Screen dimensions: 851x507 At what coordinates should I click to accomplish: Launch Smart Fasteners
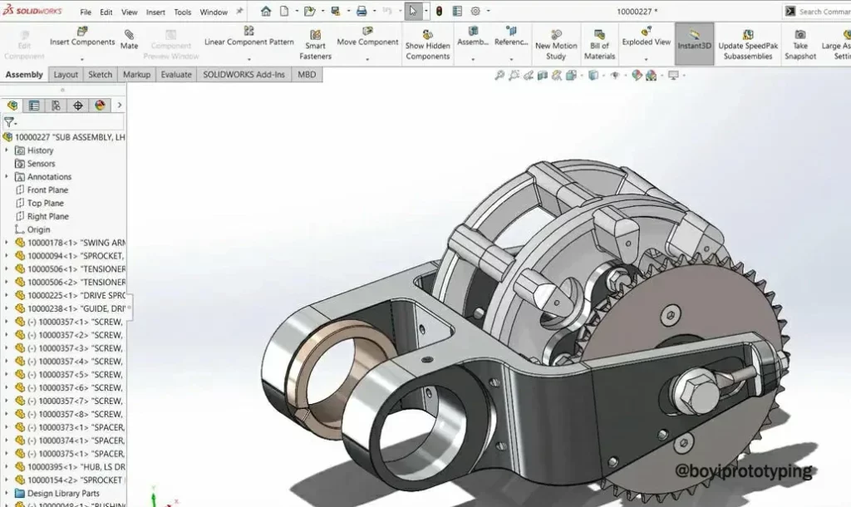tap(315, 44)
